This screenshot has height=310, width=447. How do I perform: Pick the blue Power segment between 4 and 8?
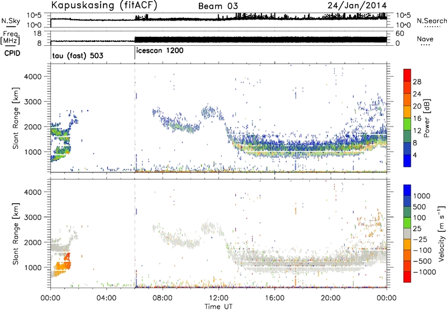pyautogui.click(x=407, y=148)
